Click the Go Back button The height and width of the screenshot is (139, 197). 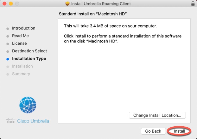point(153,131)
